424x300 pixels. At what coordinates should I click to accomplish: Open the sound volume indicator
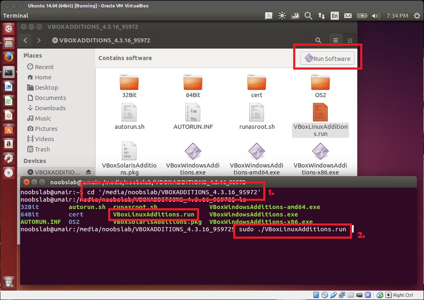pos(376,16)
